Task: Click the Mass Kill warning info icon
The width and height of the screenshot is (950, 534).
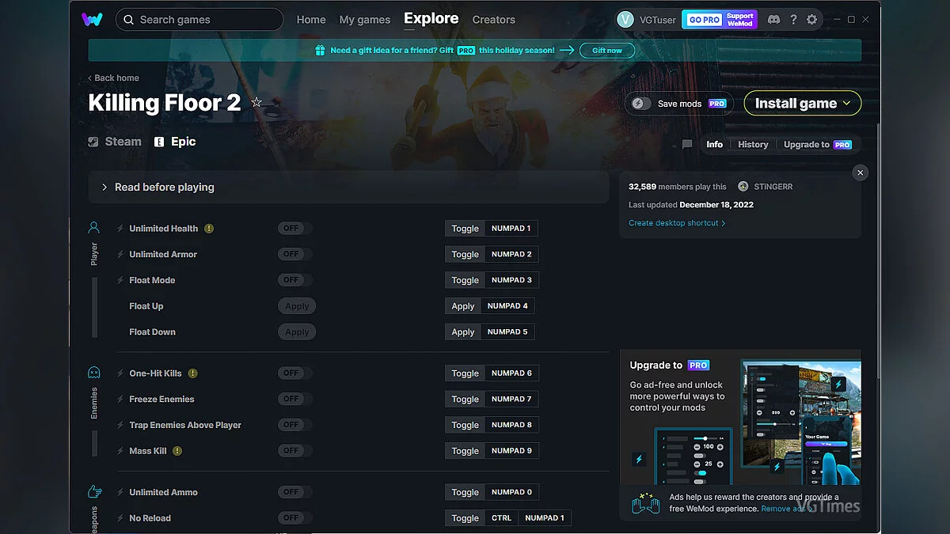Action: point(177,451)
